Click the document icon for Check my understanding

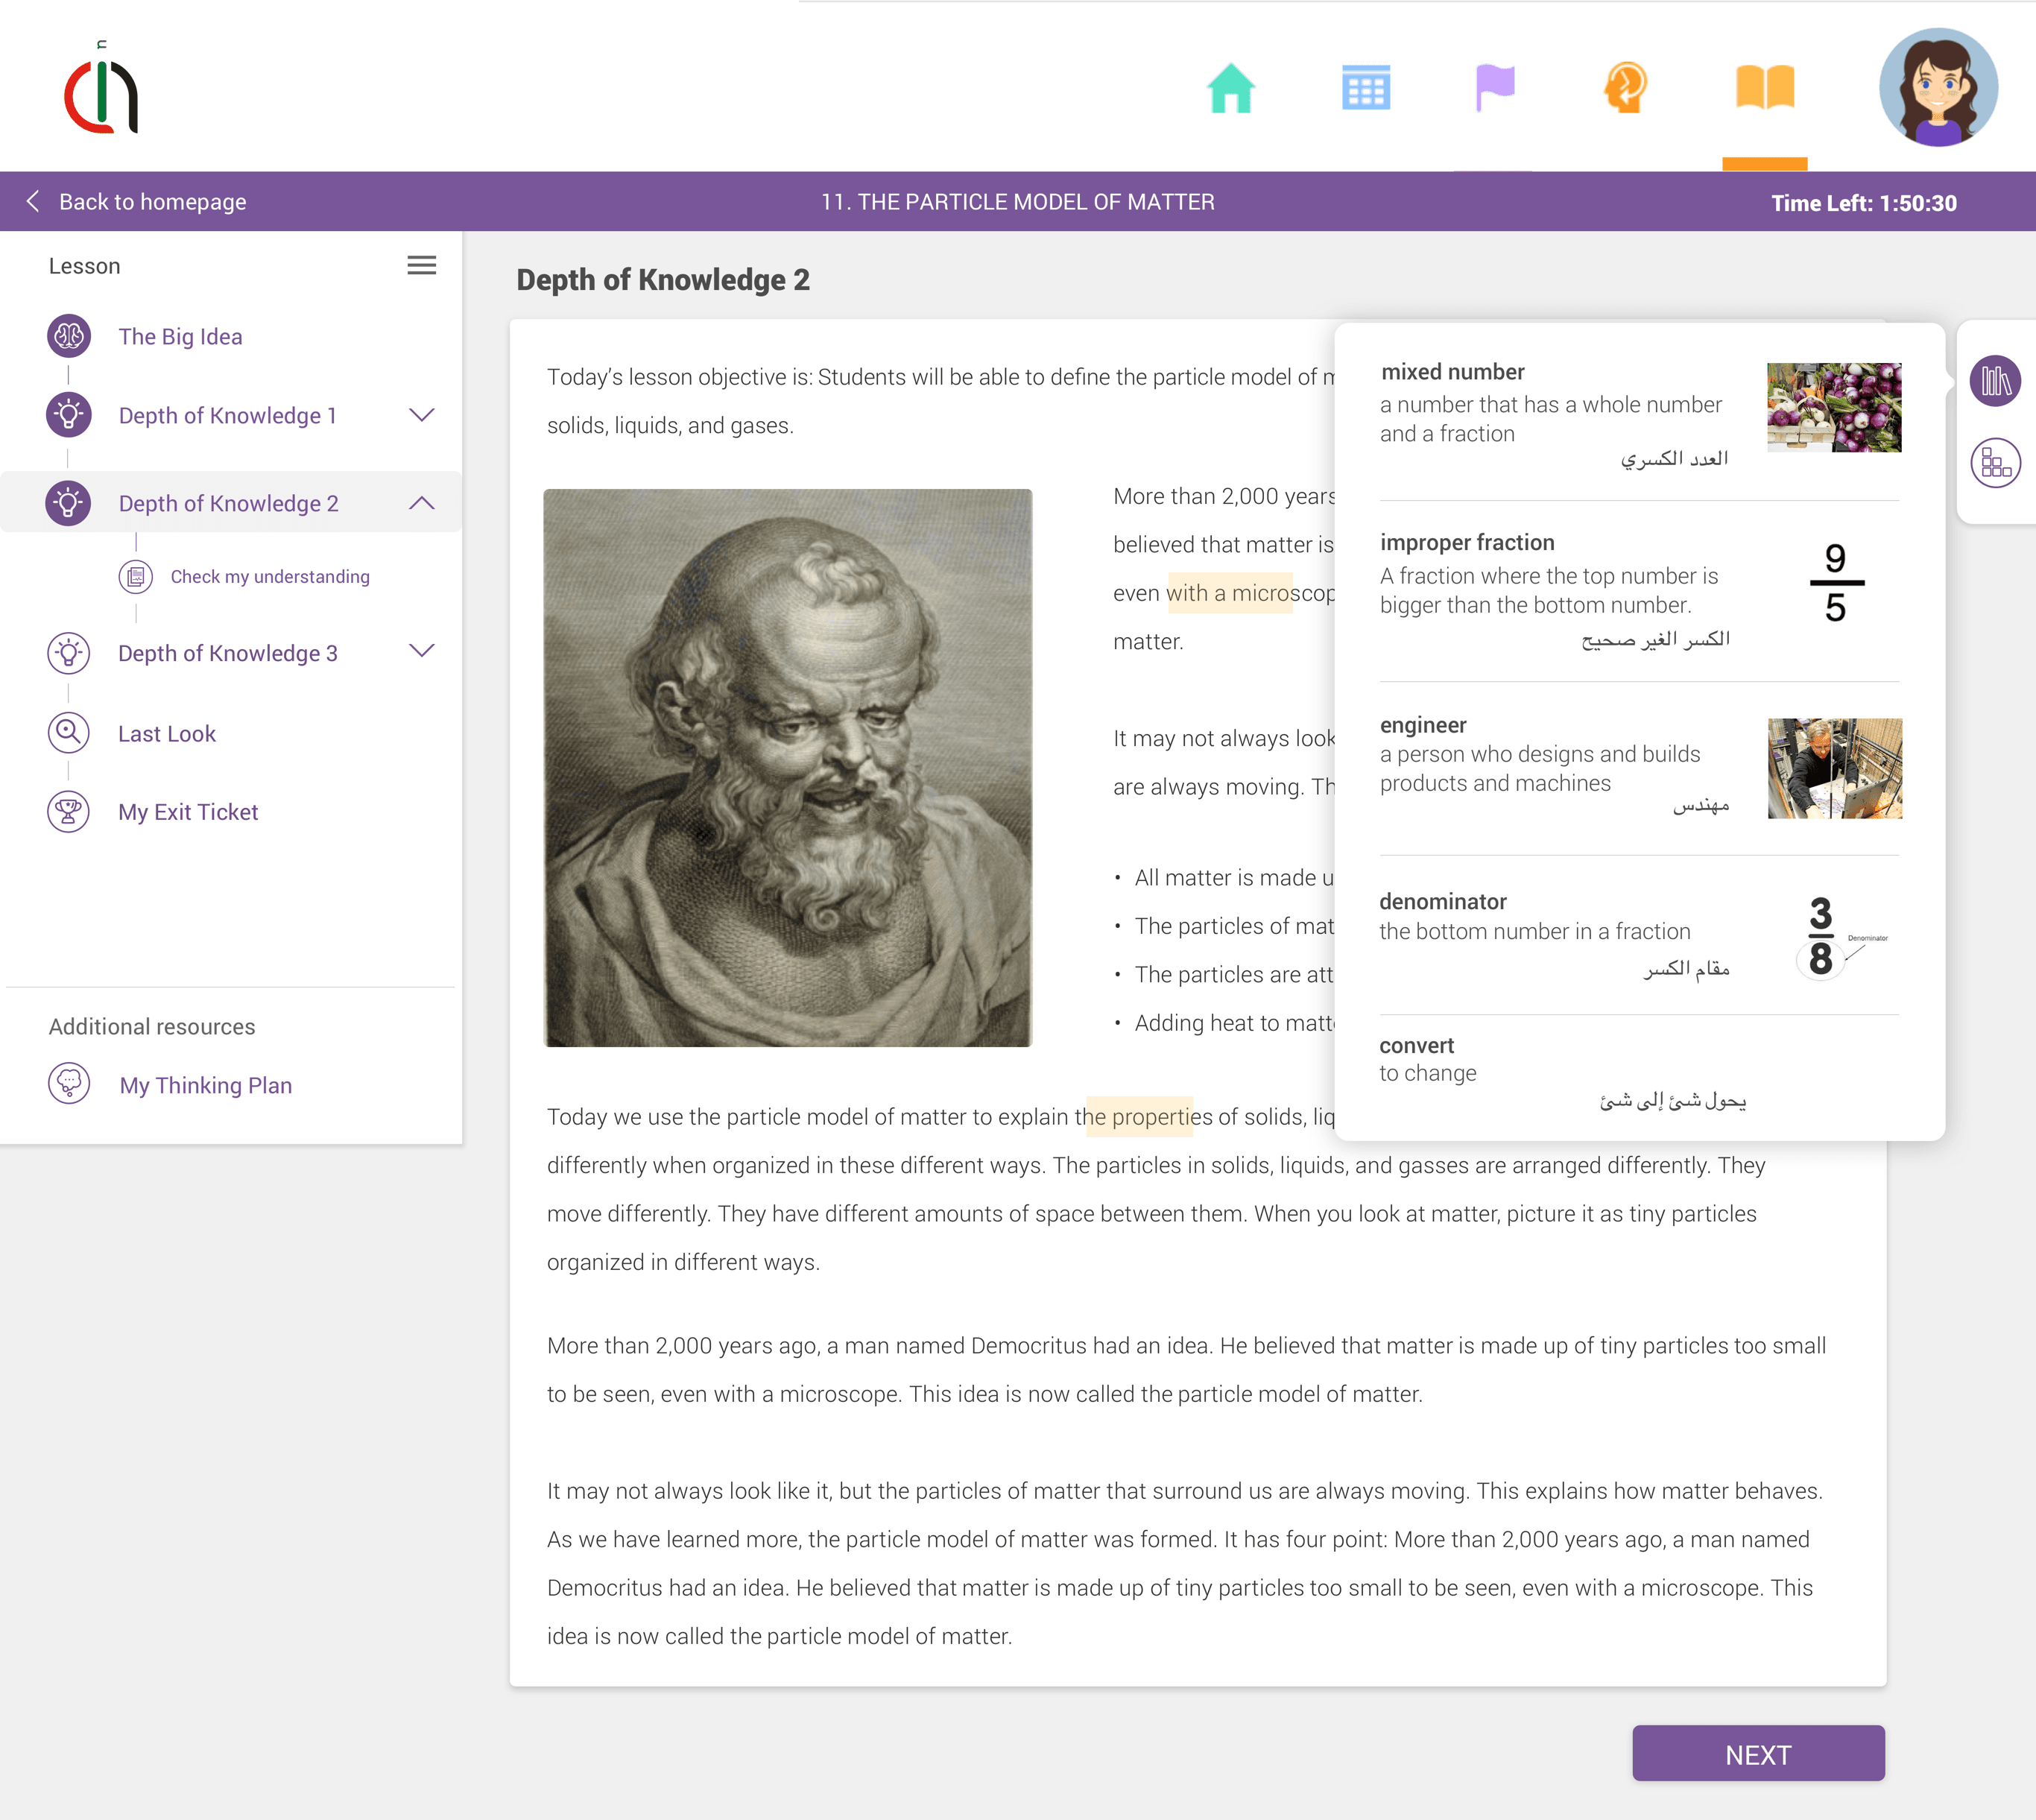[136, 577]
